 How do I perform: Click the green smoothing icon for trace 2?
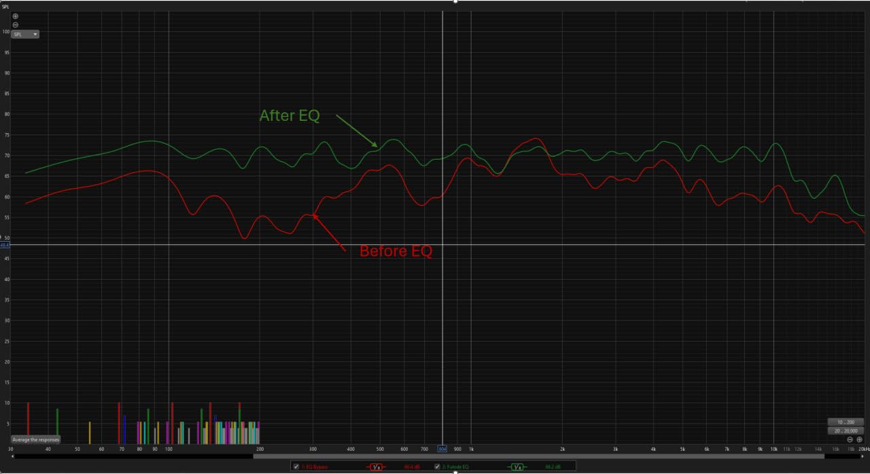pos(518,467)
